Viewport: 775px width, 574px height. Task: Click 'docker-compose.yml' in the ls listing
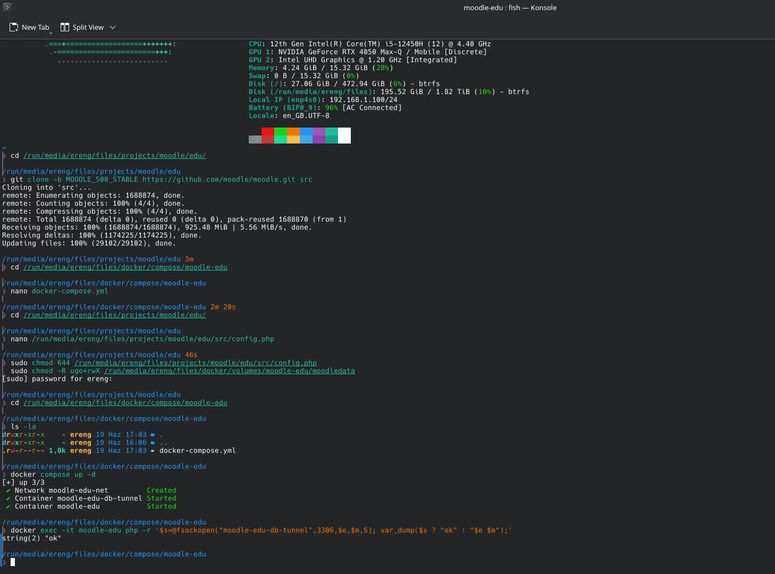[x=198, y=451]
